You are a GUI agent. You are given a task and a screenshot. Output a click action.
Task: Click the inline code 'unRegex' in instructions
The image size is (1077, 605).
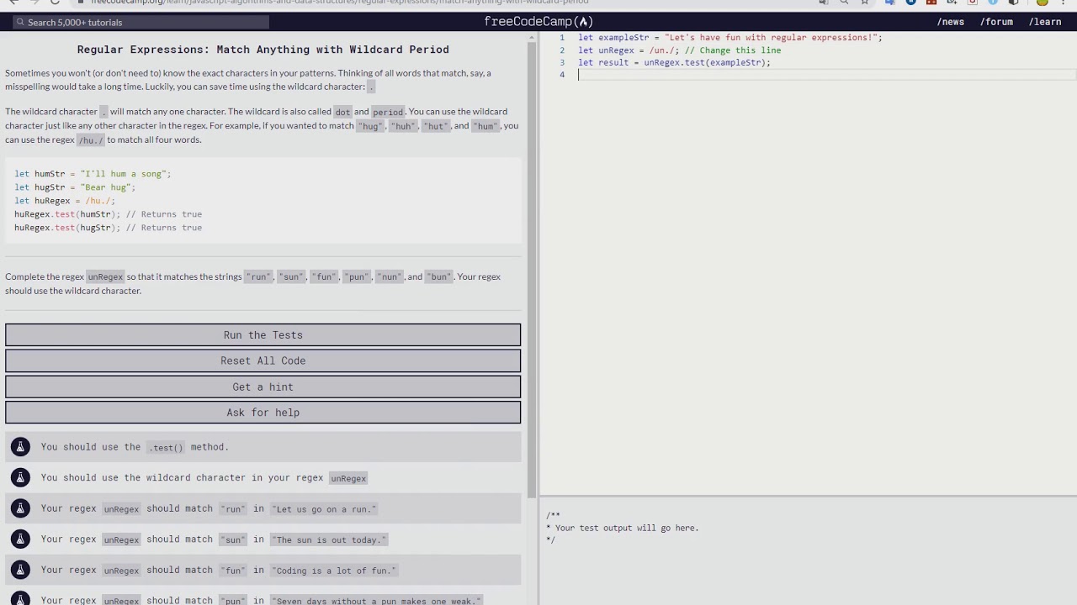[x=105, y=276]
